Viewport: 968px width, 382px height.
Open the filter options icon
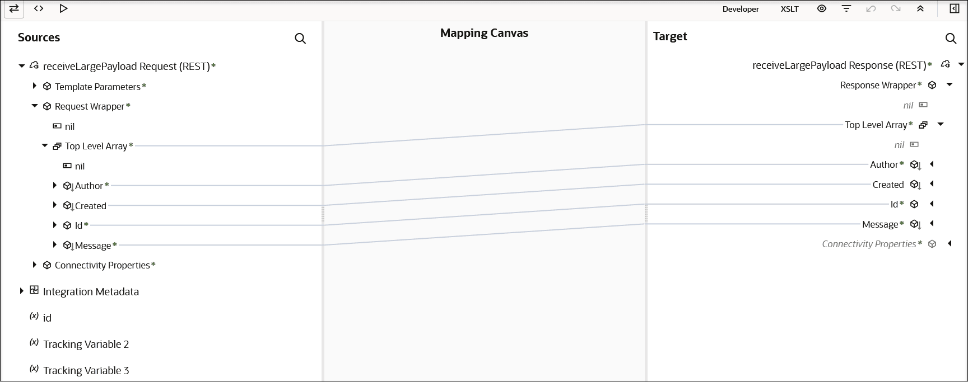846,8
